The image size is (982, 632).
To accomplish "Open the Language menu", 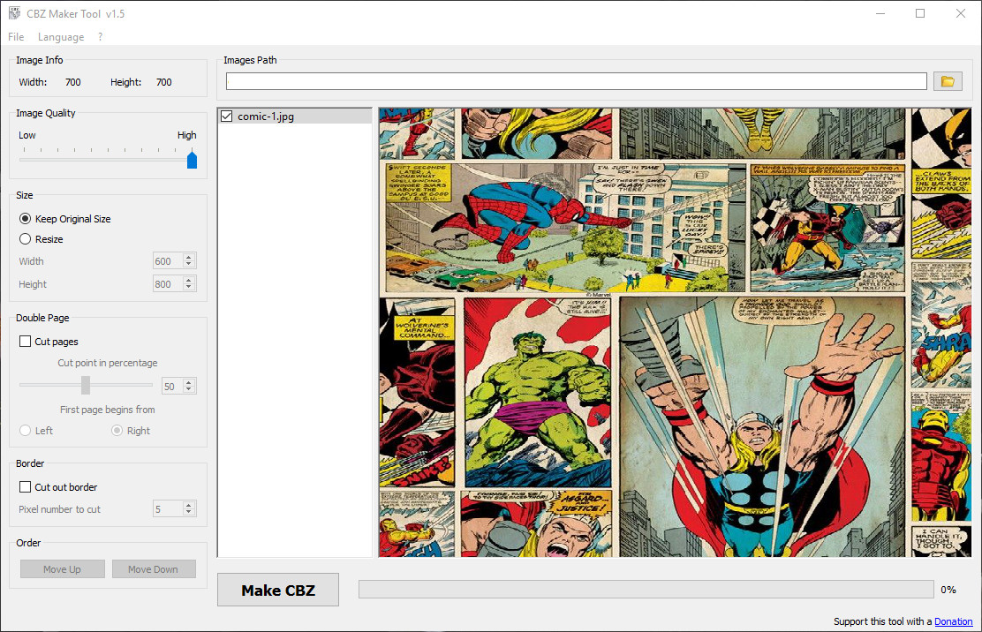I will pos(61,37).
